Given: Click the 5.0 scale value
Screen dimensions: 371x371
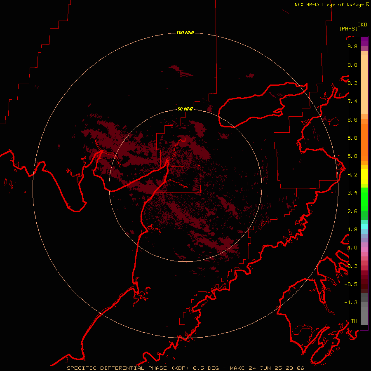Looking at the screenshot, I should [352, 156].
